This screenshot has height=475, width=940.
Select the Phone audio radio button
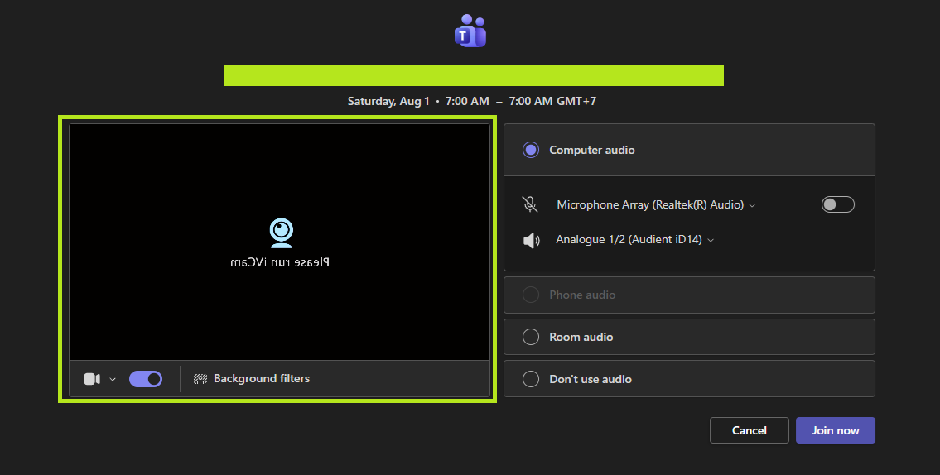[531, 295]
